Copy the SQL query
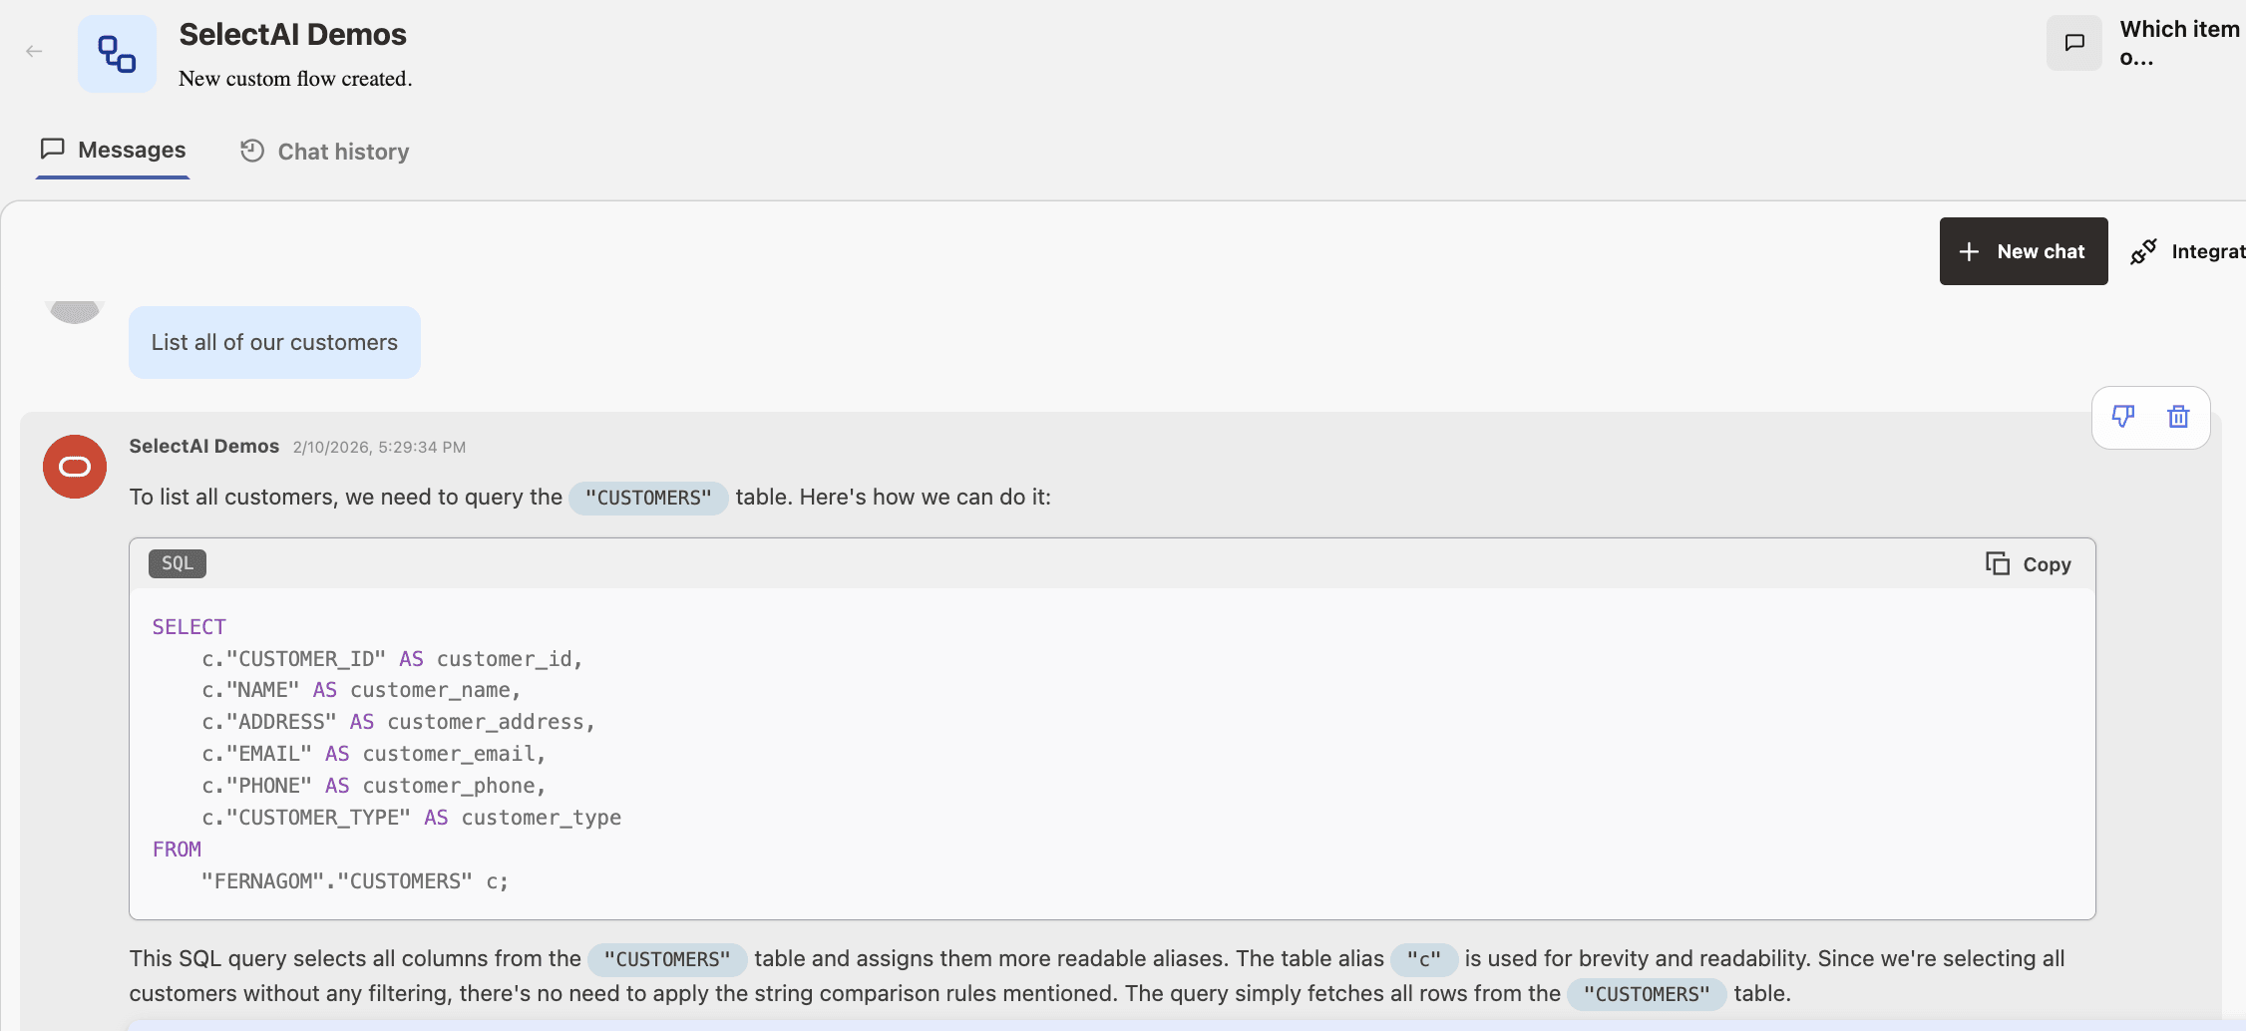 point(2029,563)
